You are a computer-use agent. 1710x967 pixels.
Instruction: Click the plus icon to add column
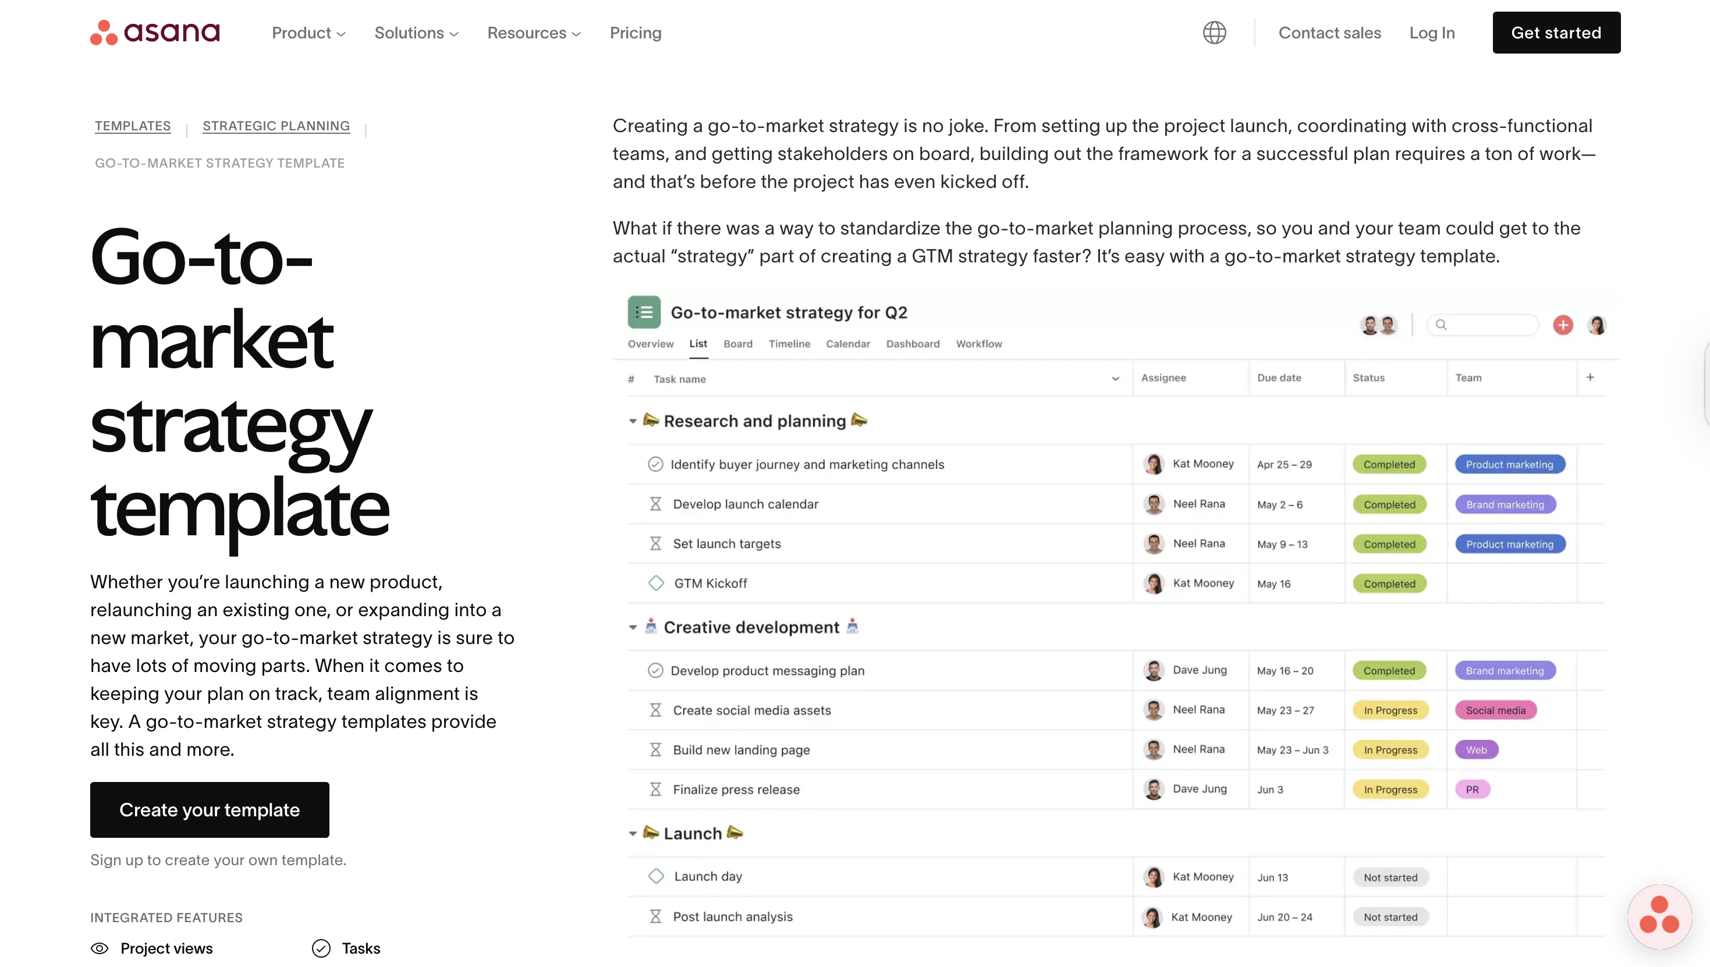(x=1590, y=377)
